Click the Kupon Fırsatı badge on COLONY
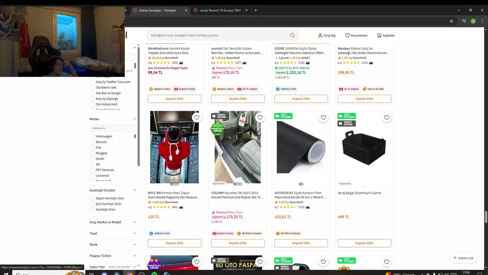The width and height of the screenshot is (488, 275). 223,233
